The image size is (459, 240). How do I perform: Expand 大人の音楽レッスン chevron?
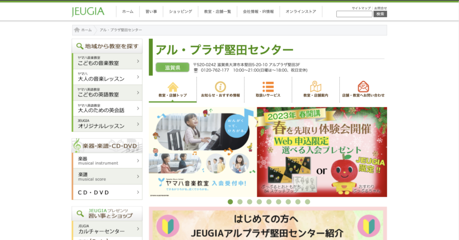(138, 77)
